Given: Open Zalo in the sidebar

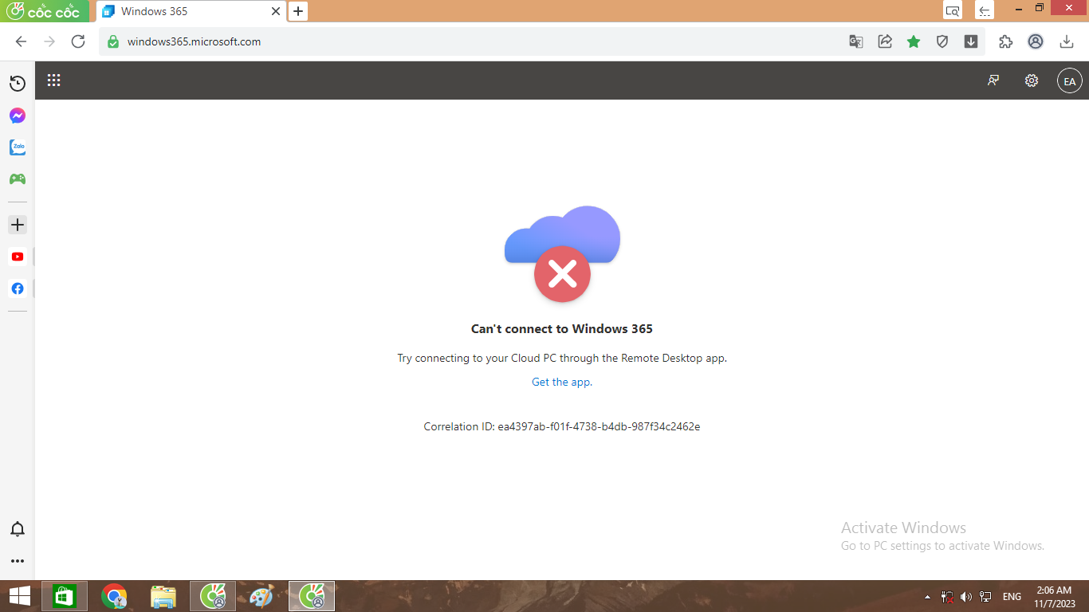Looking at the screenshot, I should (18, 147).
